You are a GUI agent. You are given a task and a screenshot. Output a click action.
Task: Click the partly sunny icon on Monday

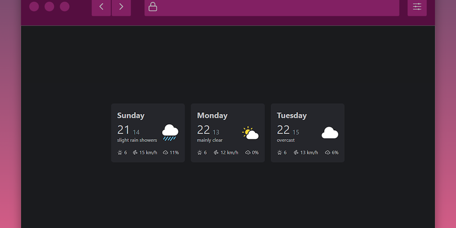pos(250,133)
